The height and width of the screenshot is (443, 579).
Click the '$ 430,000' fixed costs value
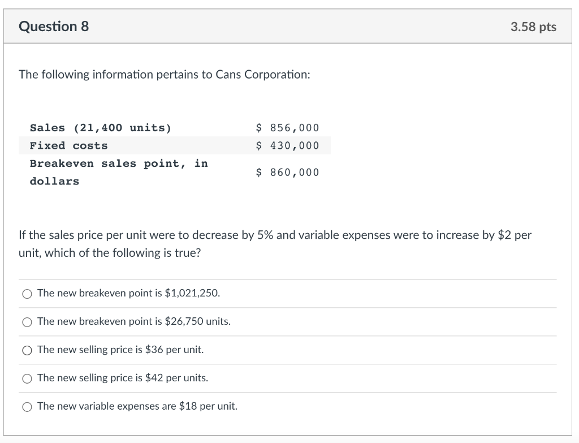[x=287, y=145]
